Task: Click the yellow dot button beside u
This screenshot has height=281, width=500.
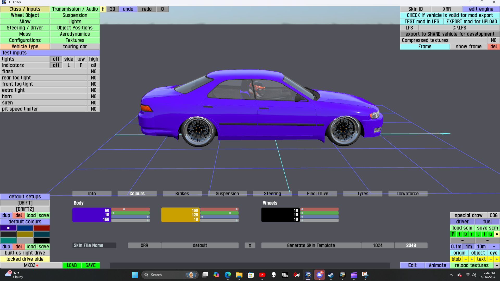Action: tap(497, 234)
